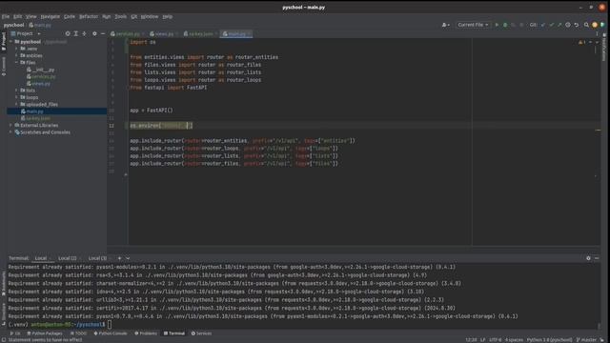Viewport: 610px width, 343px height.
Task: Open the Problems tool window
Action: point(146,333)
